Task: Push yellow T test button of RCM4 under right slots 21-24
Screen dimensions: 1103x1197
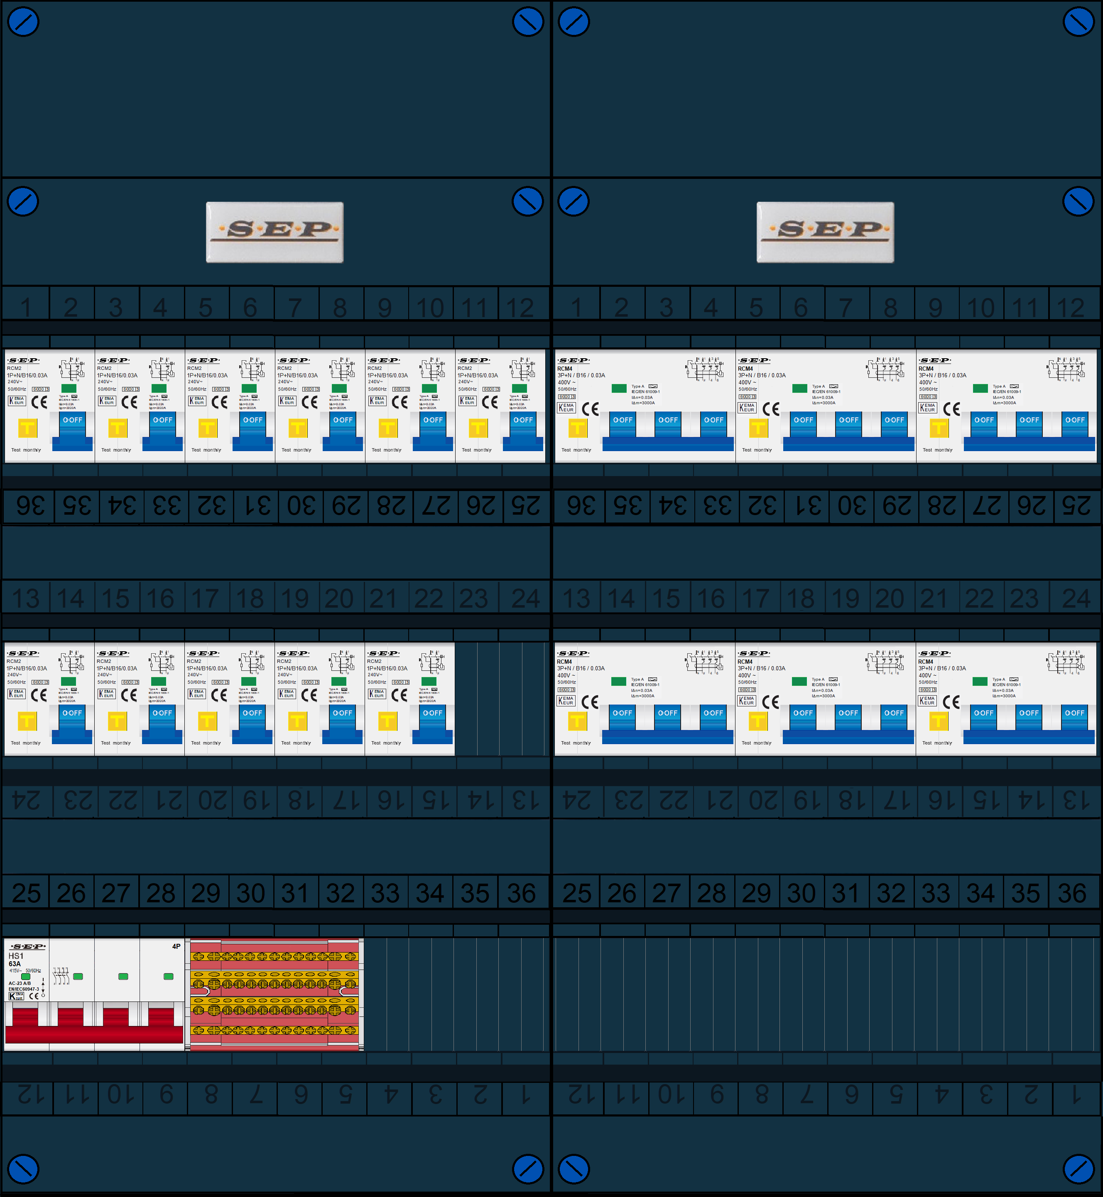Action: click(938, 721)
